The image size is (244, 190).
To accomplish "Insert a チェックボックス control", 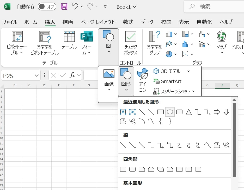I will pos(131,43).
